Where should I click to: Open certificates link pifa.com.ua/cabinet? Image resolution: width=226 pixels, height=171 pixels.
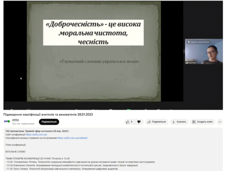click(72, 138)
